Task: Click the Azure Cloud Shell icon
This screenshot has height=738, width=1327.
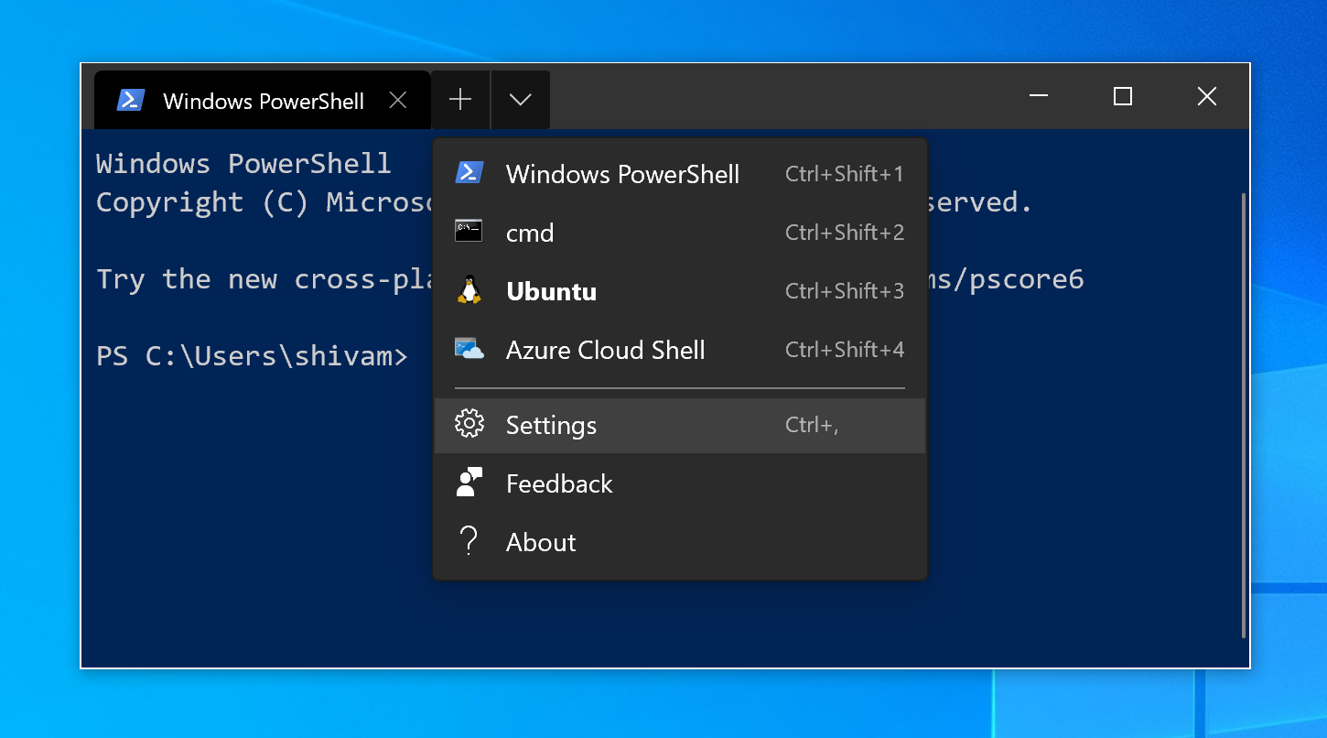Action: (x=469, y=349)
